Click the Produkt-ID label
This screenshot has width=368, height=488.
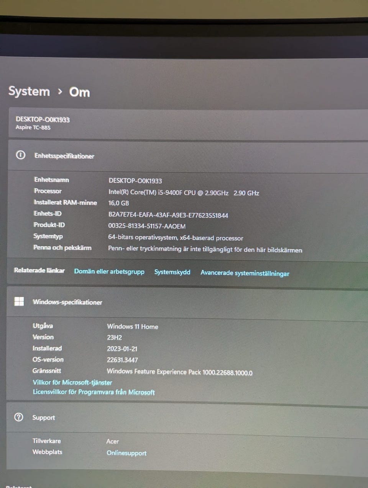point(49,225)
